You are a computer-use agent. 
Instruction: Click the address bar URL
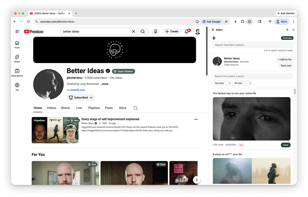(57, 22)
